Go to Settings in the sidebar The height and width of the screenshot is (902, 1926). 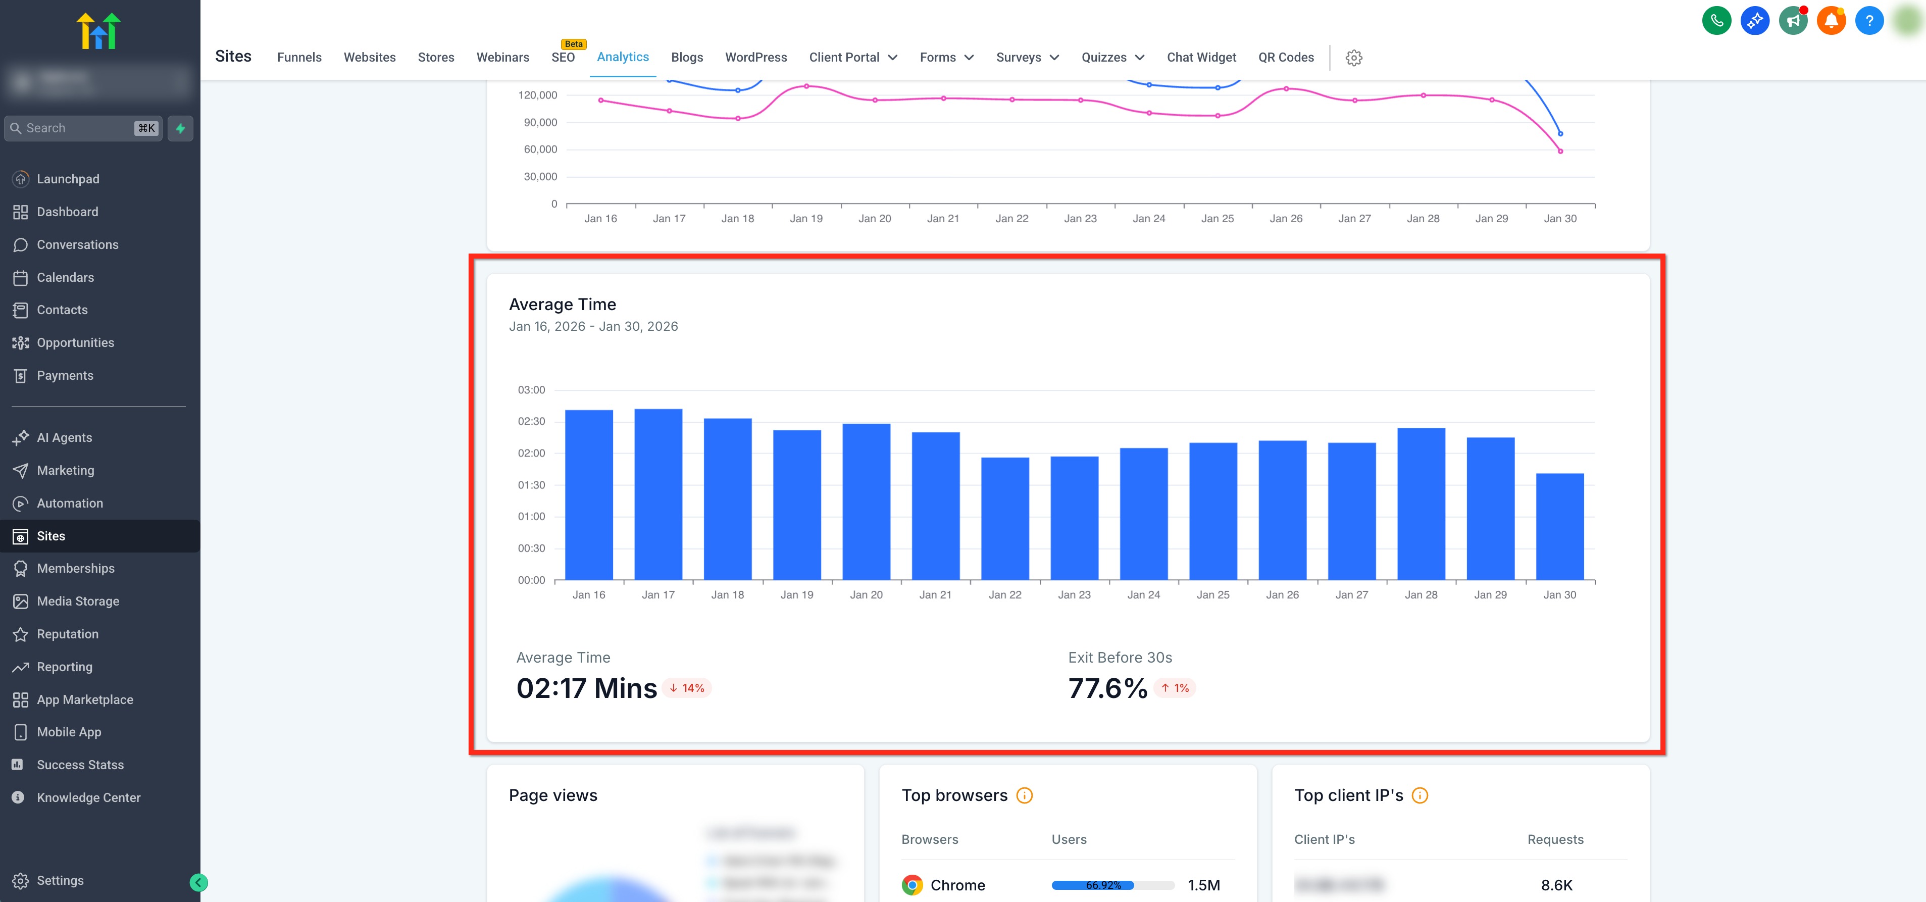pyautogui.click(x=60, y=880)
